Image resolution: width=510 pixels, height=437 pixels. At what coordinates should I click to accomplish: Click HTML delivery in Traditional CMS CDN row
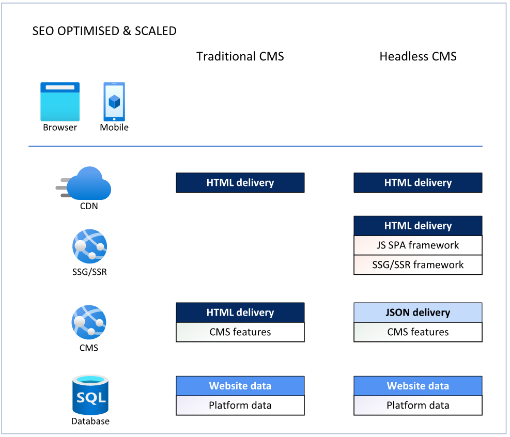click(x=240, y=183)
